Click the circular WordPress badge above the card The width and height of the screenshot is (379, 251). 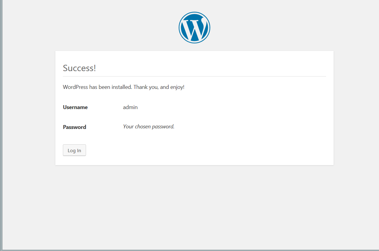[x=194, y=27]
